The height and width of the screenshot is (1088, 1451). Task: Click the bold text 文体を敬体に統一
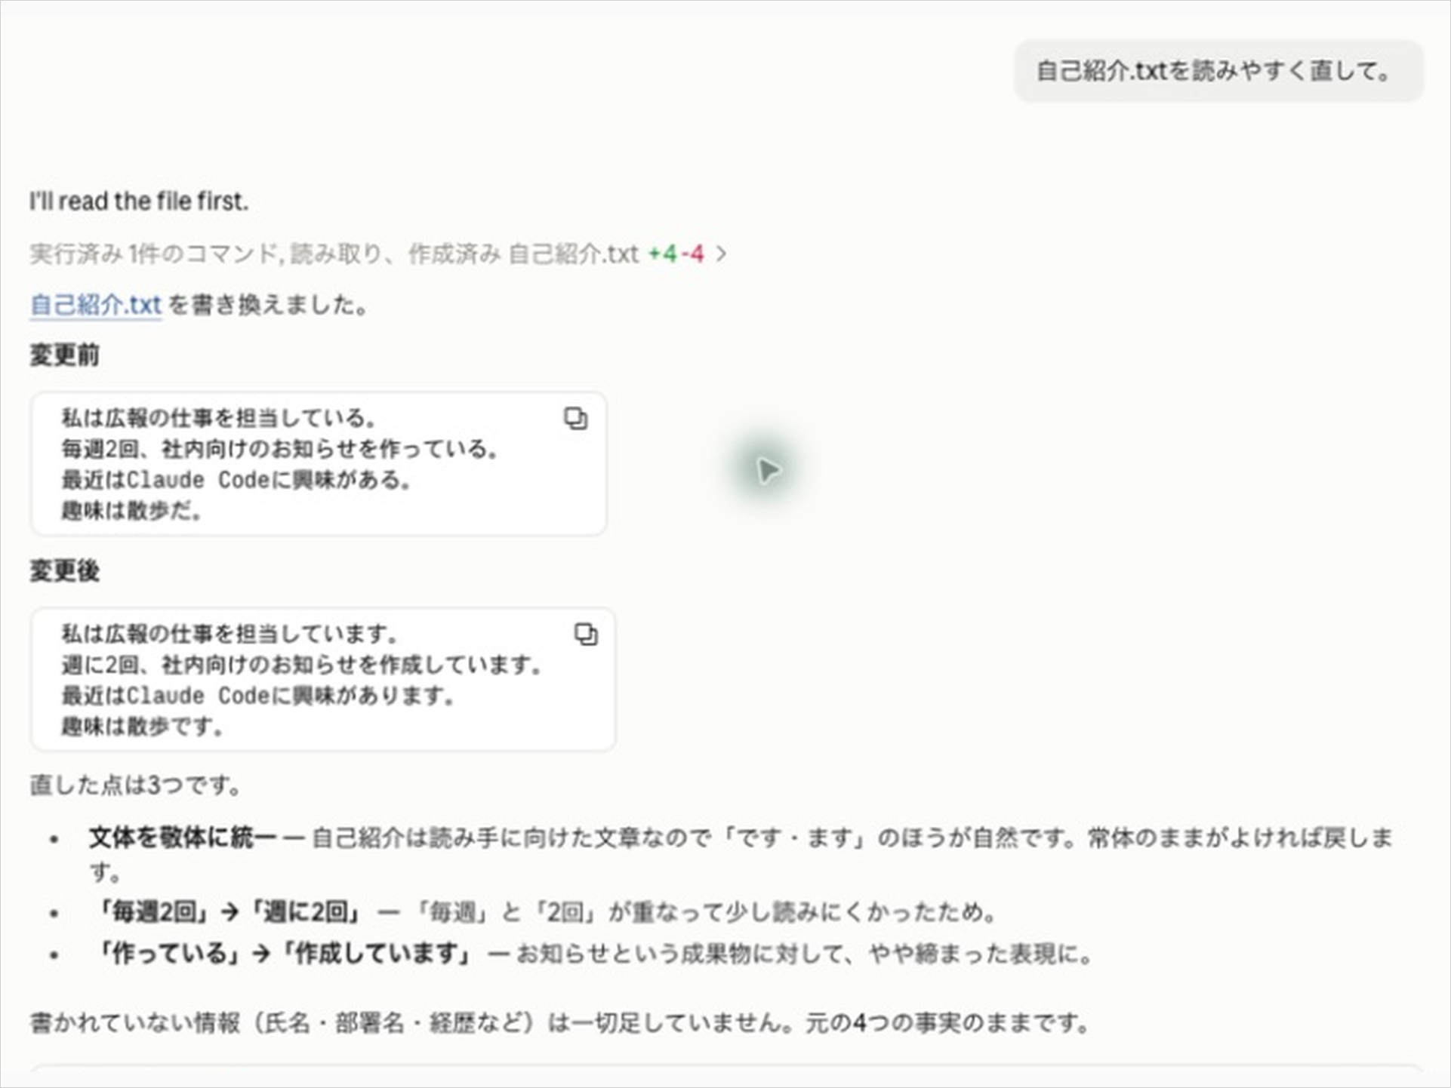click(182, 838)
